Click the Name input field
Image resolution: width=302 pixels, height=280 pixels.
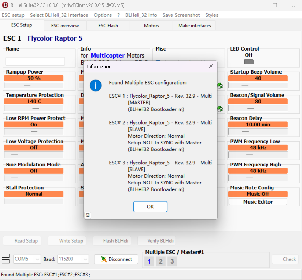point(35,61)
